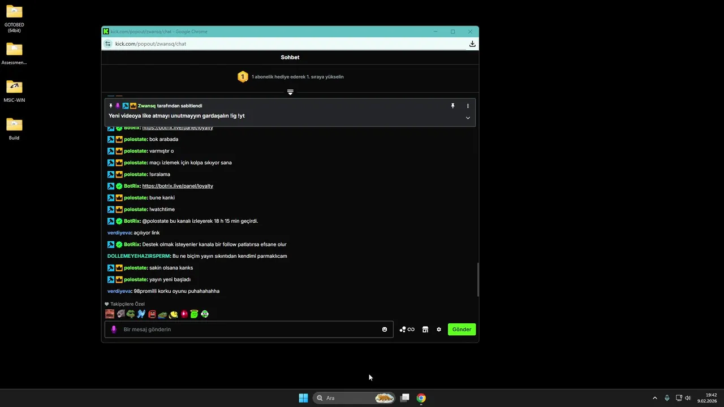This screenshot has height=407, width=724.
Task: Open channel points infinity icon
Action: click(x=407, y=330)
